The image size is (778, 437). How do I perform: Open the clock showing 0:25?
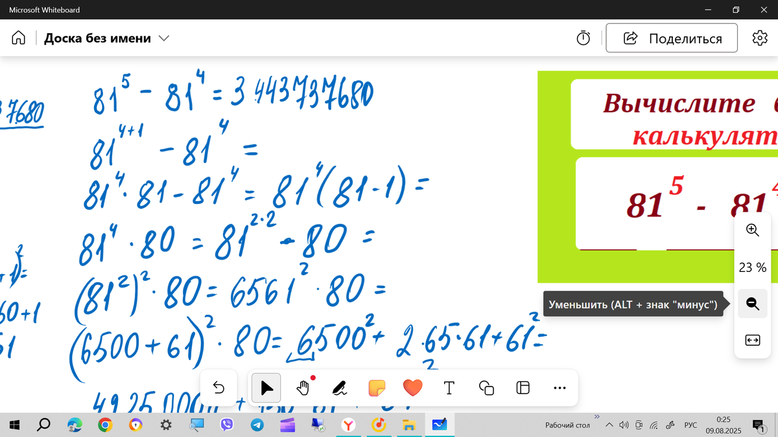(724, 420)
